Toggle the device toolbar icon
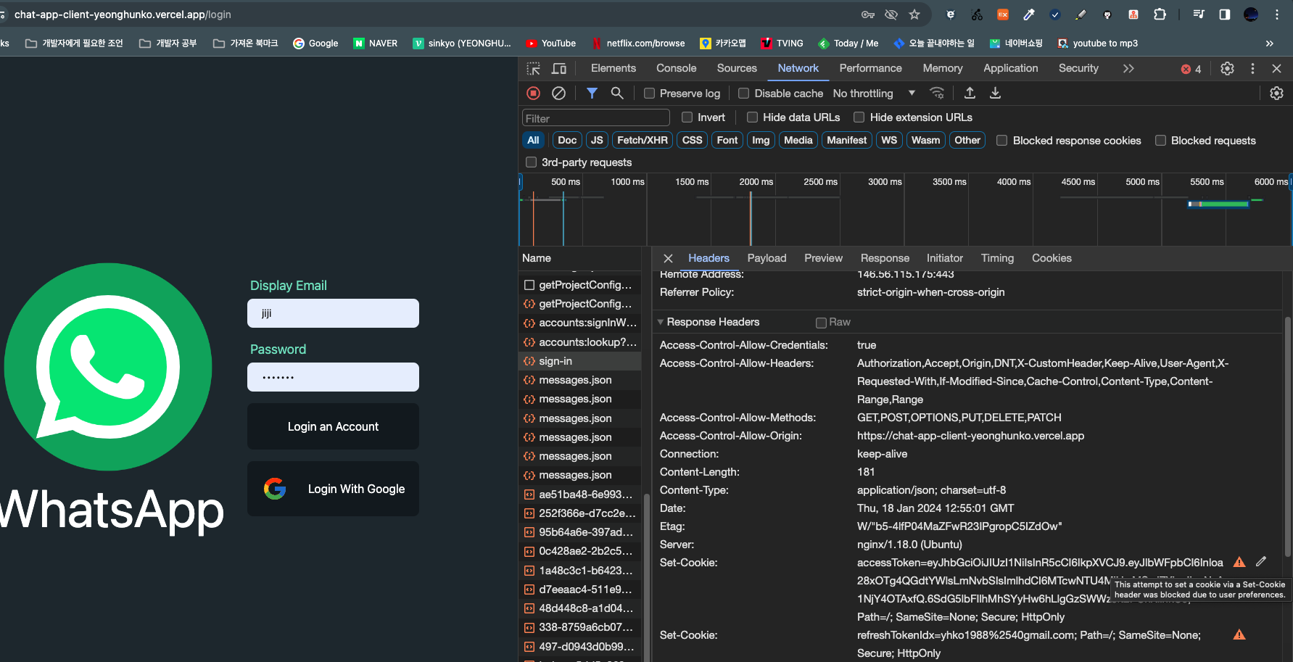Viewport: 1293px width, 662px height. pyautogui.click(x=559, y=68)
